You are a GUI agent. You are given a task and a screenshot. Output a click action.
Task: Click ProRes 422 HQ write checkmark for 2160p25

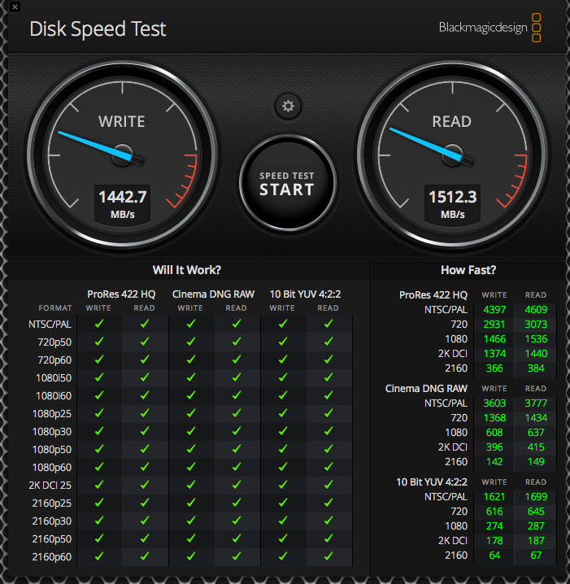pos(99,503)
